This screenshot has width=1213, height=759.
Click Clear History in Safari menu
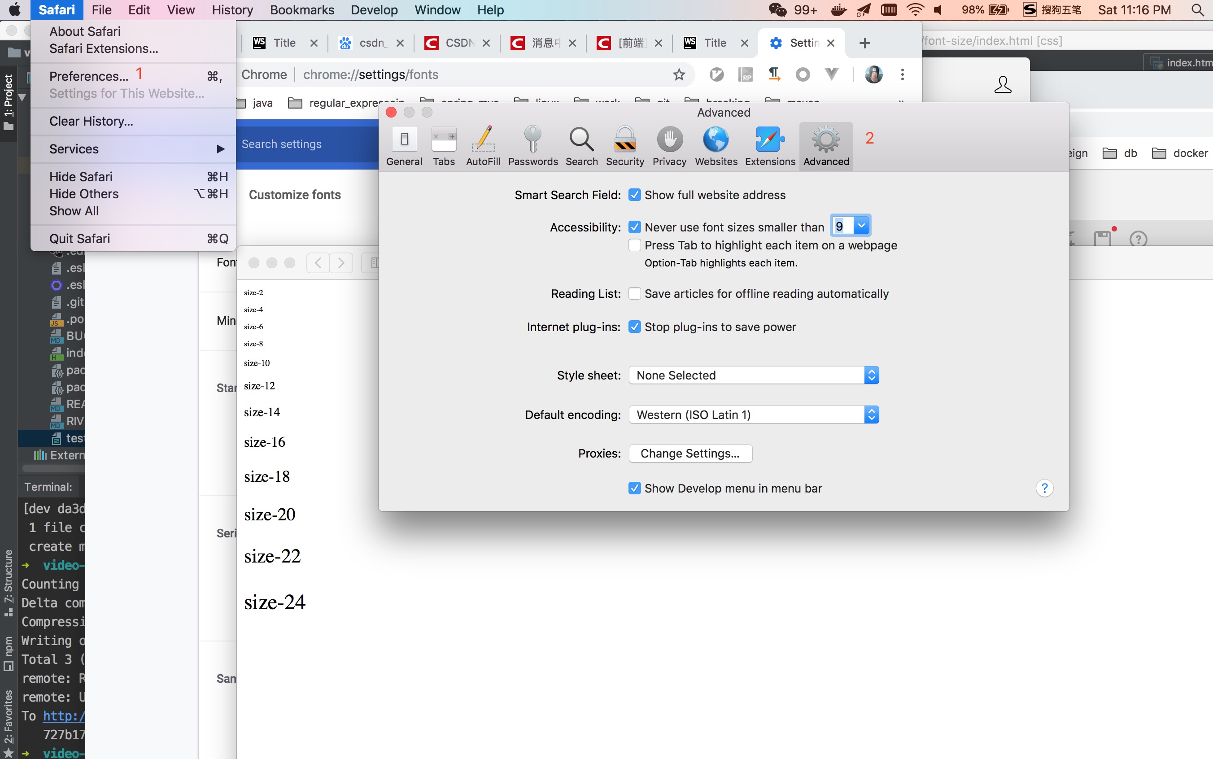tap(91, 121)
